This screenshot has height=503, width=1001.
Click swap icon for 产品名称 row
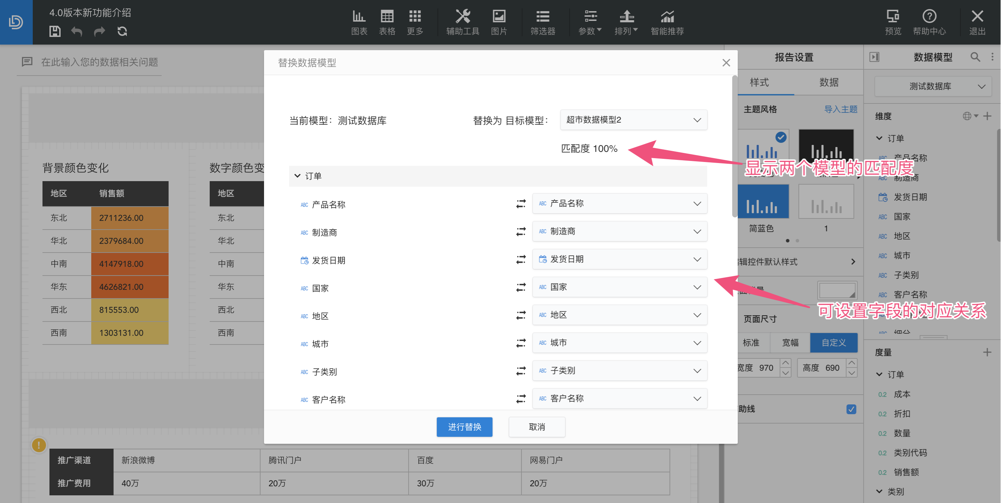[x=521, y=204]
